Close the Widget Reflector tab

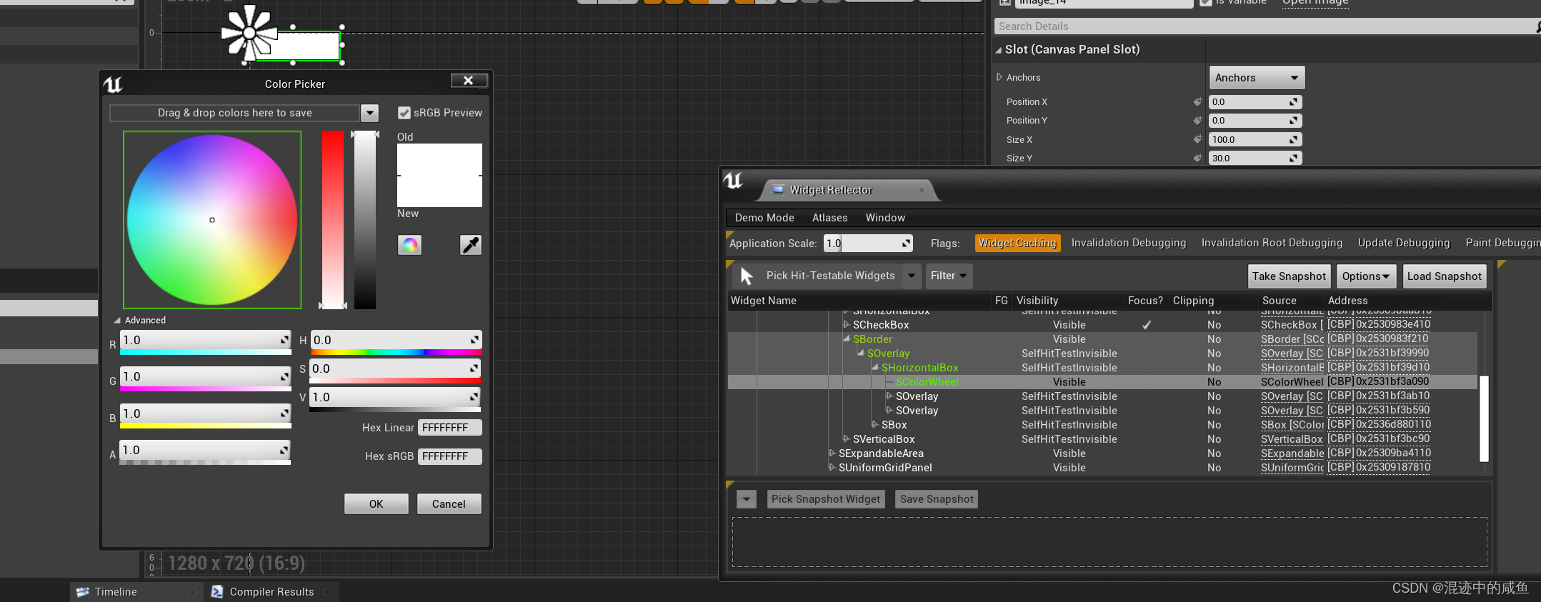tap(922, 190)
